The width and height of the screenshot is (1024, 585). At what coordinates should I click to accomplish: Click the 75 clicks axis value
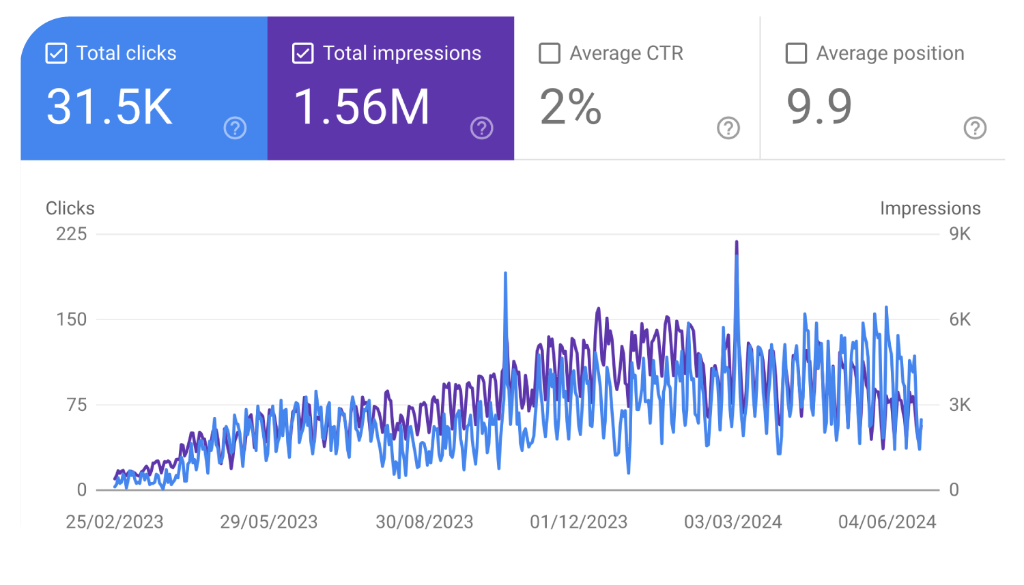pos(77,405)
